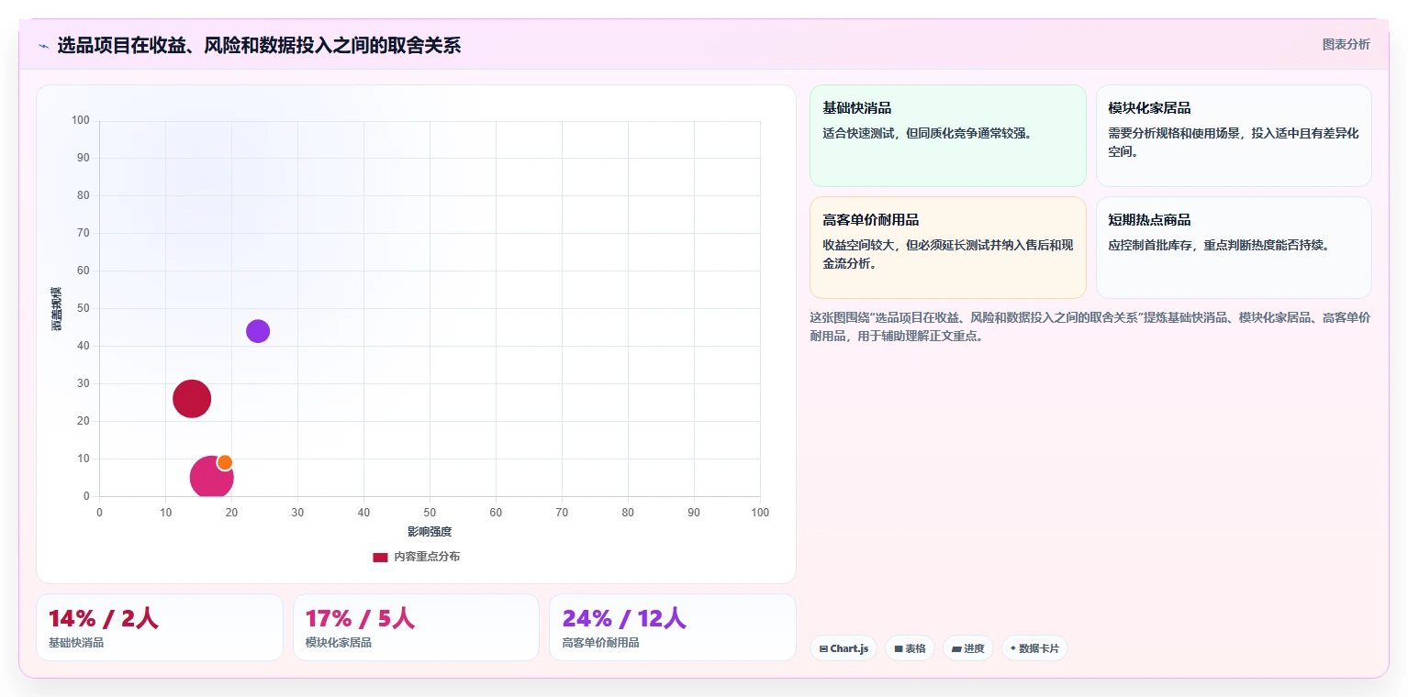Select the purple bubble on the chart
This screenshot has height=697, width=1408.
click(258, 331)
